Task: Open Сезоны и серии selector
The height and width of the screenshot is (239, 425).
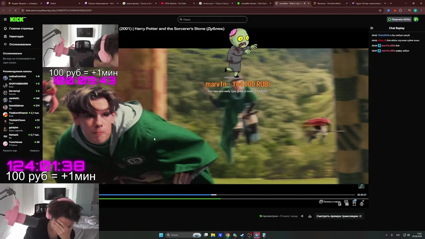Action: pyautogui.click(x=330, y=202)
